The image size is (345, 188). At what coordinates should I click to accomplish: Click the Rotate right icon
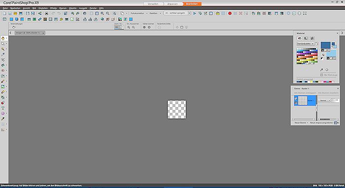78,13
